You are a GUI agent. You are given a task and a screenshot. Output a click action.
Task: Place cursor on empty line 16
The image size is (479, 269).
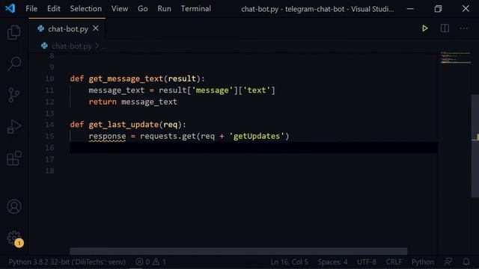(x=254, y=148)
